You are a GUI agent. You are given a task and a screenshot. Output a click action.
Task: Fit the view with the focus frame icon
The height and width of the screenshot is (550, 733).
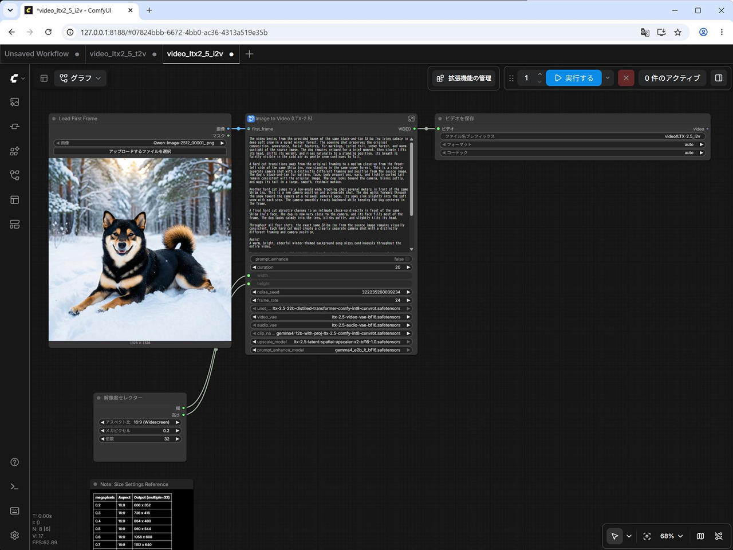click(x=647, y=536)
